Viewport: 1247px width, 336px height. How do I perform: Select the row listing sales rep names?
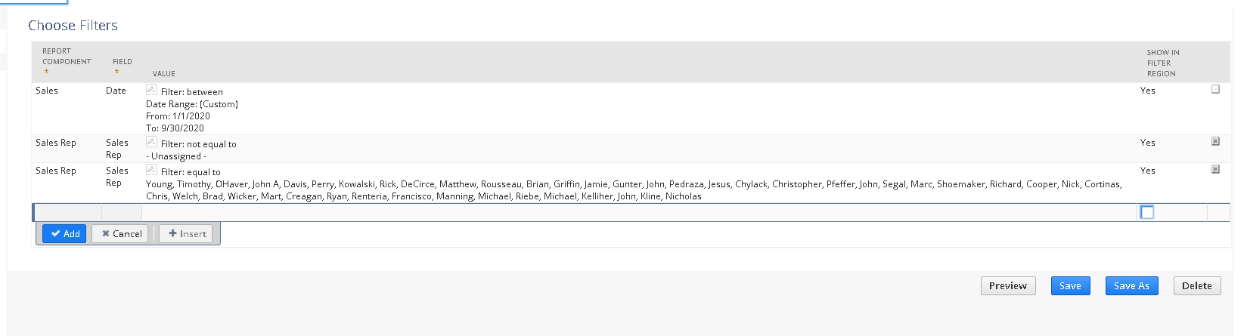point(631,183)
